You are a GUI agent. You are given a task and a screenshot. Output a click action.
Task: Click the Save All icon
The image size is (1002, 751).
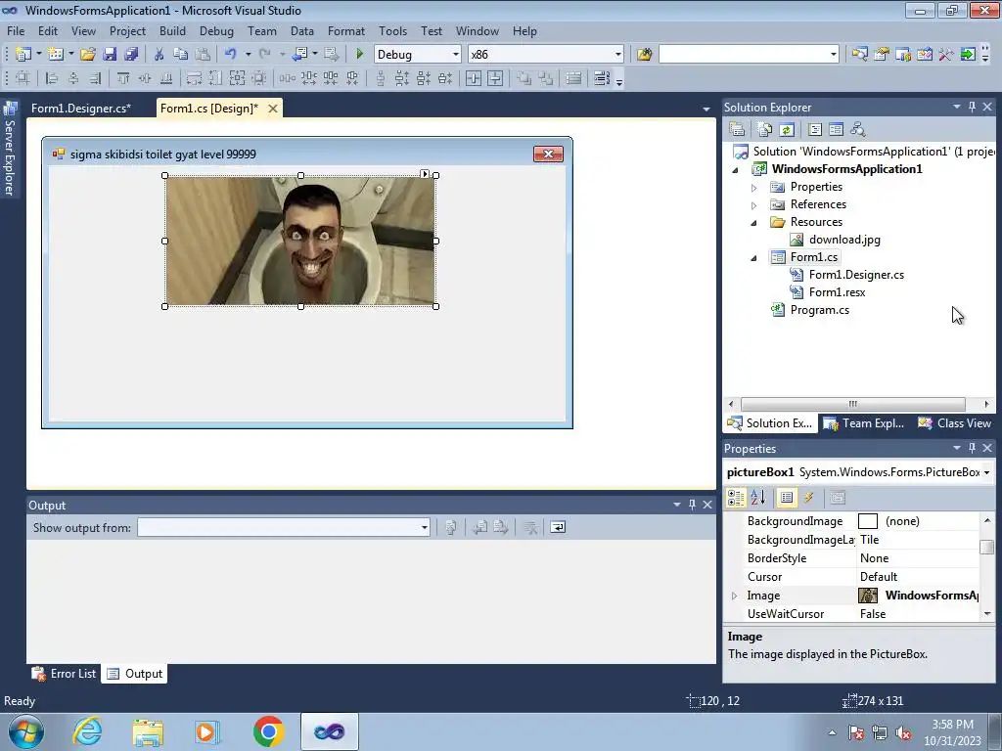click(131, 55)
